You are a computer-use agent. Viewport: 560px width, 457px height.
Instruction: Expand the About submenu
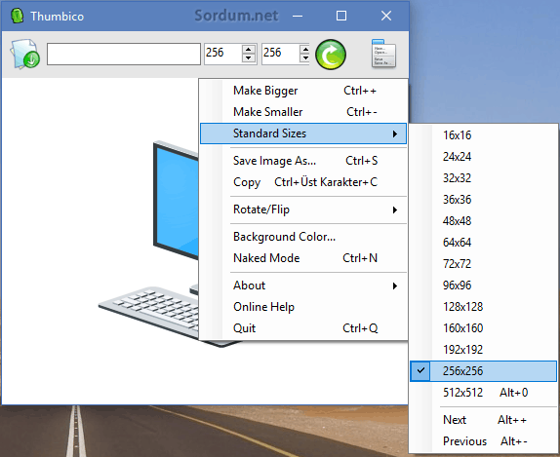point(303,286)
